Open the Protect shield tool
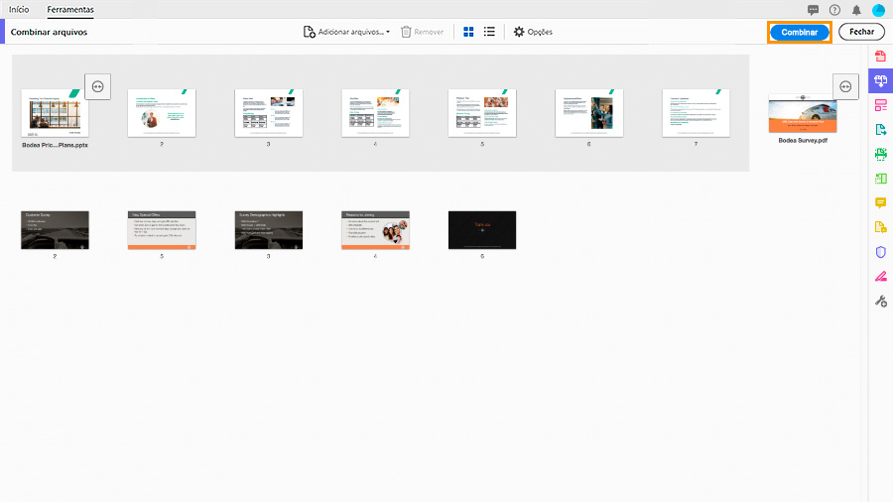This screenshot has height=502, width=893. tap(880, 252)
